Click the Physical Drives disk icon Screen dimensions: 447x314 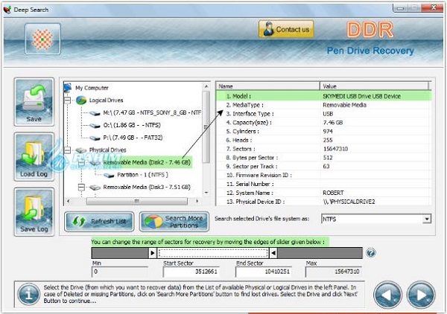[81, 150]
